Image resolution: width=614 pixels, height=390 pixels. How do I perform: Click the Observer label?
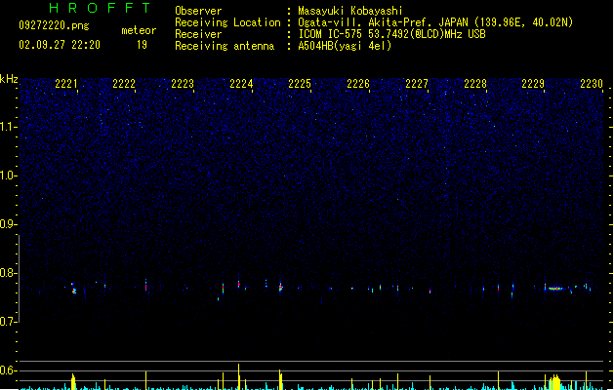[x=198, y=11]
